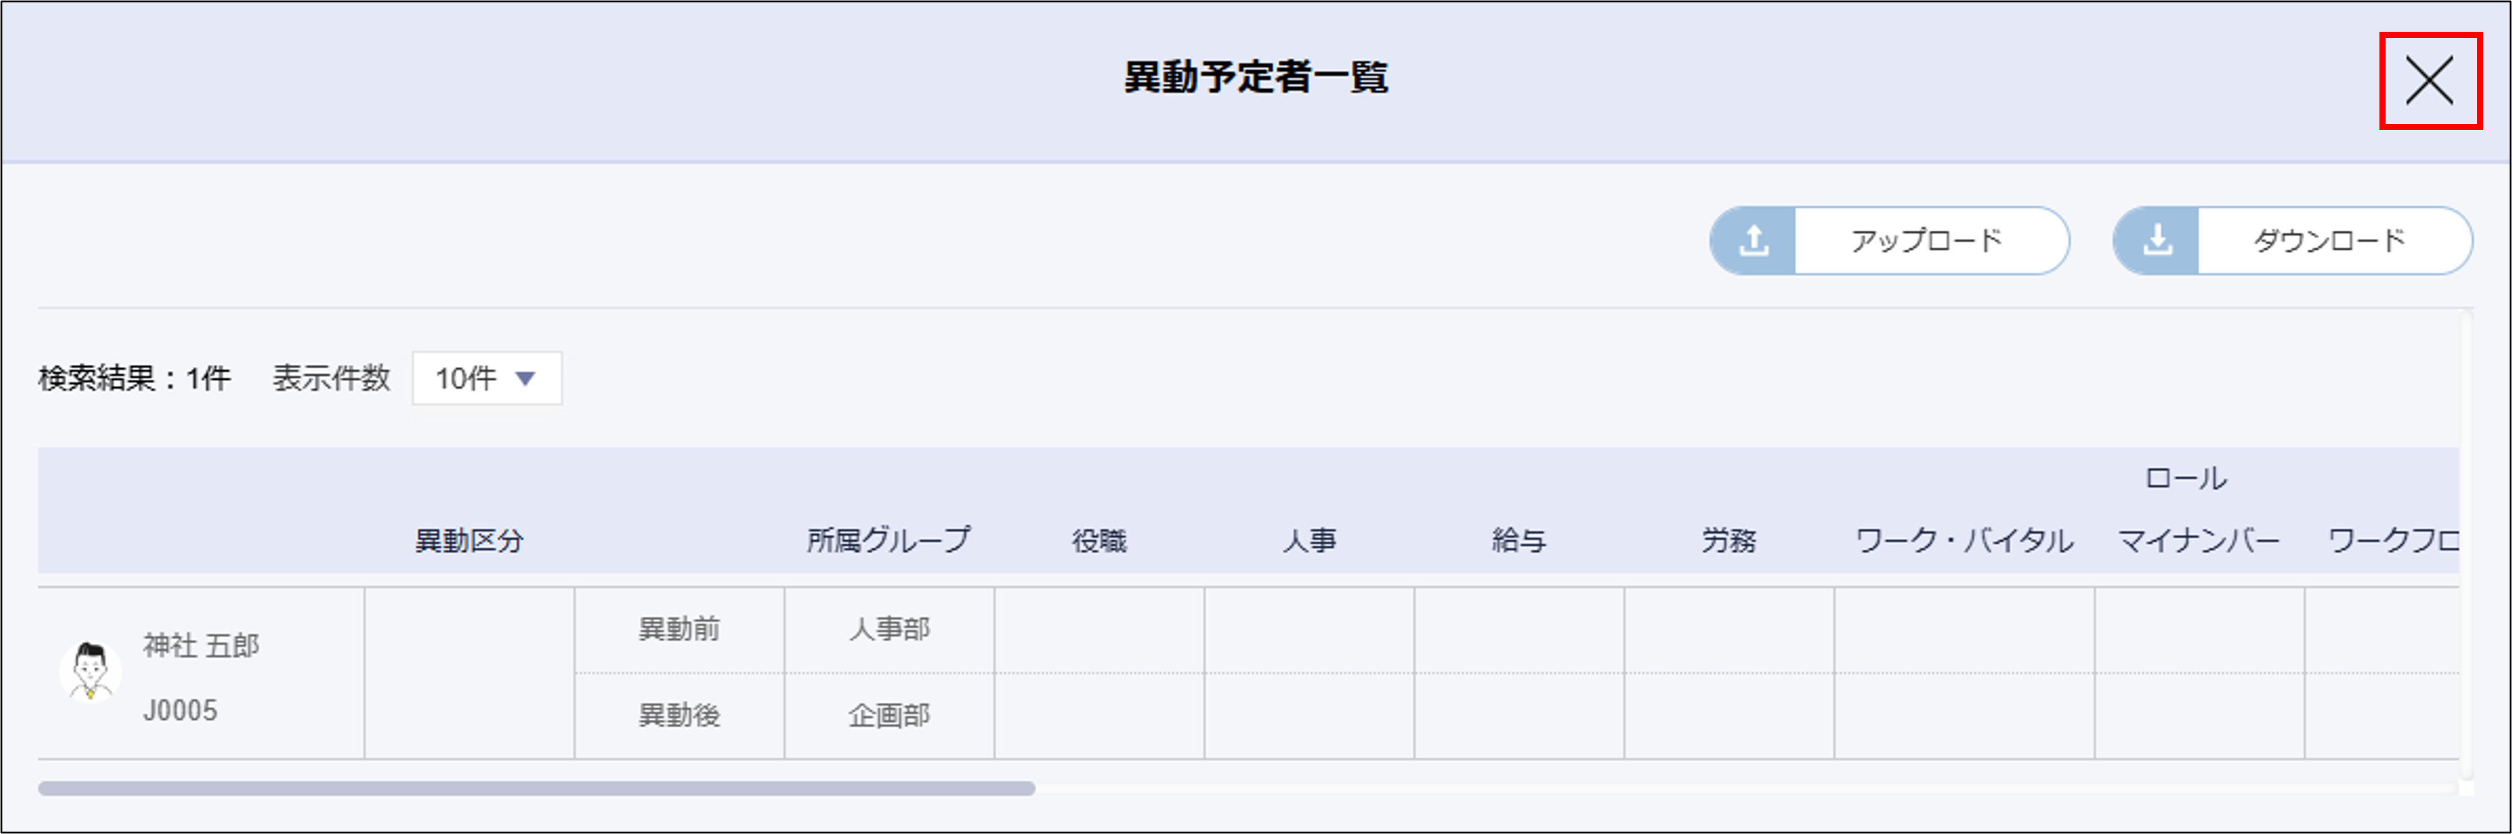Click the 給与 role column header
Viewport: 2512px width, 834px height.
[1518, 541]
